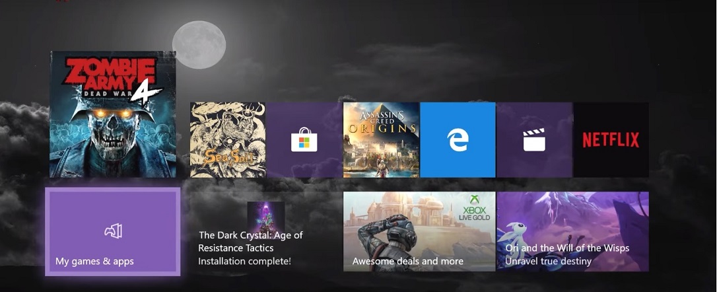Open the Dark Crystal installation complete notification

pos(265,232)
